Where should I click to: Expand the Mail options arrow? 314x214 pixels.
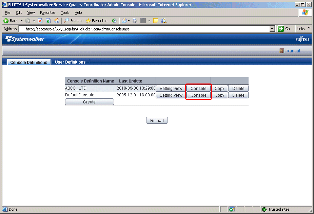129,21
